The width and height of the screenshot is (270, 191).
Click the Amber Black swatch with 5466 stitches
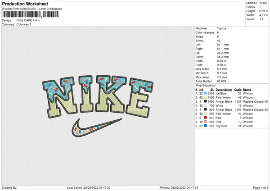pos(206,101)
